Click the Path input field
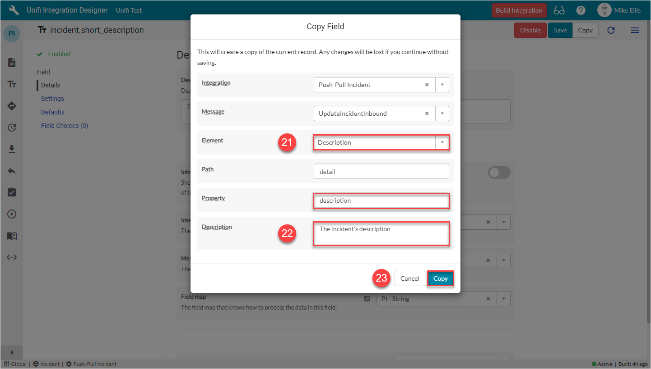 tap(381, 172)
